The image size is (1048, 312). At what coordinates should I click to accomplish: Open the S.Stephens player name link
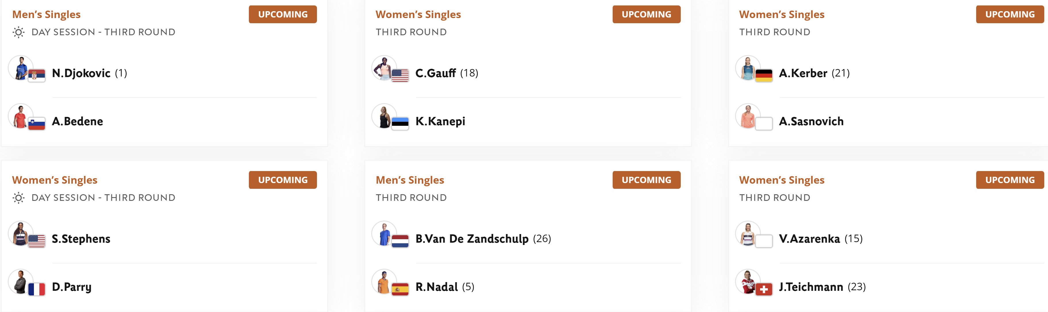[x=81, y=239]
